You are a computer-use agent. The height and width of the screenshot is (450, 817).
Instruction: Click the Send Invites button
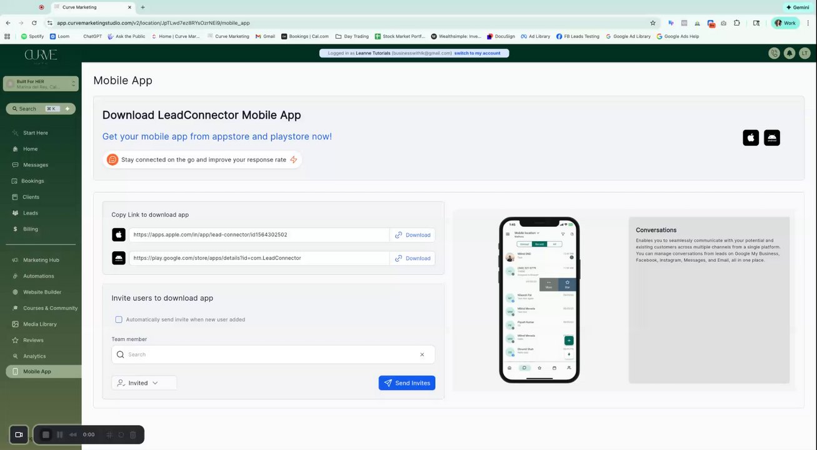tap(407, 383)
